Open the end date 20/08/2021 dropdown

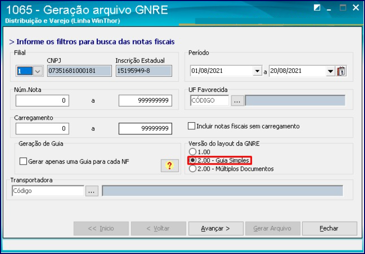click(330, 71)
